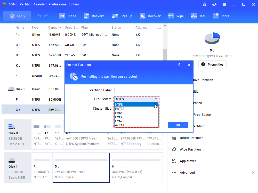258x193 pixels.
Task: Click the Delete Partition trash icon
Action: tap(174, 138)
